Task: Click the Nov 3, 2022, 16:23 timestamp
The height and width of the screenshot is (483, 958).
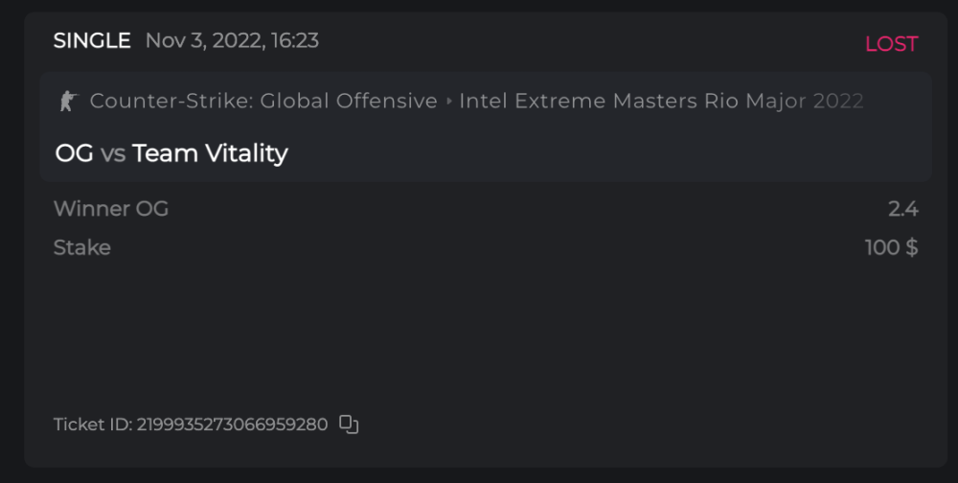Action: [232, 40]
